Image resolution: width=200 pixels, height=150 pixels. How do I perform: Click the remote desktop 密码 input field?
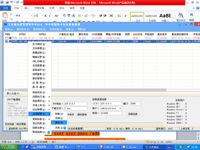point(111,113)
